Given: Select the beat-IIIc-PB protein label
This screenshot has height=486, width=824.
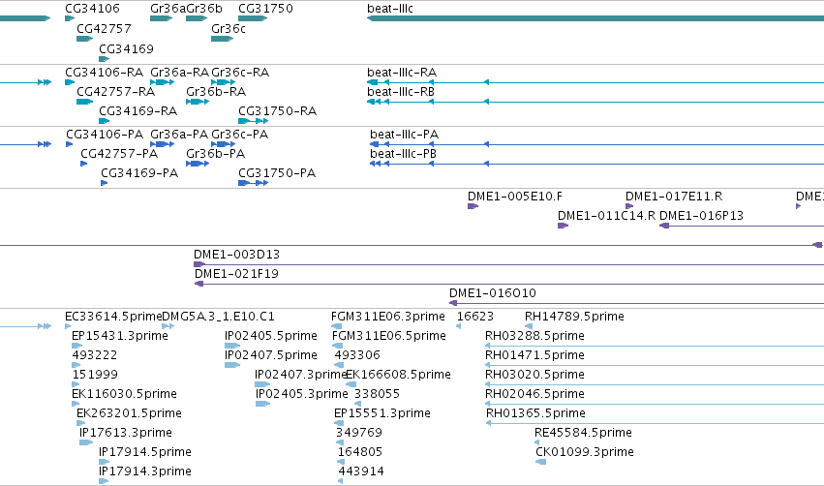Looking at the screenshot, I should [x=403, y=154].
